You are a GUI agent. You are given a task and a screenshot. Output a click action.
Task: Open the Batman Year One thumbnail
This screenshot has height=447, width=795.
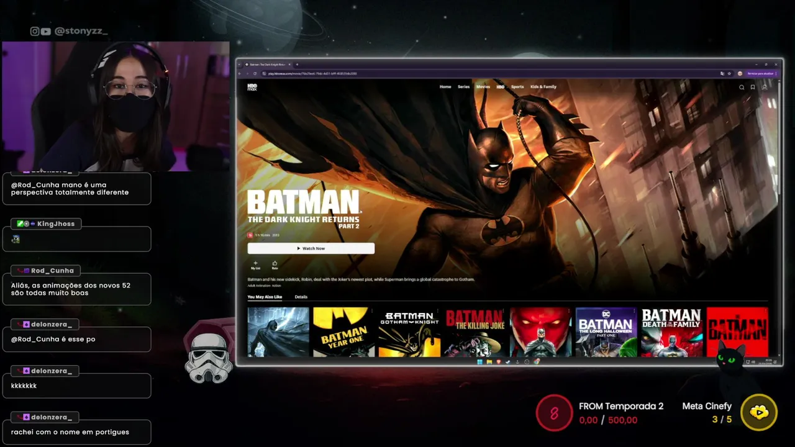pos(343,332)
